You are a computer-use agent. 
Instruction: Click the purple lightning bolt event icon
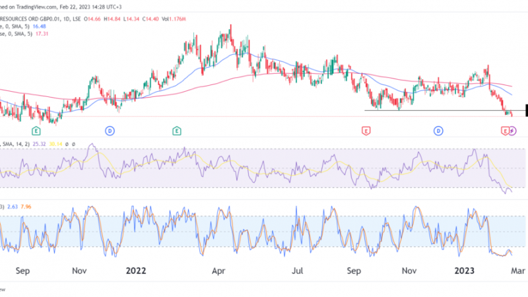tap(512, 131)
